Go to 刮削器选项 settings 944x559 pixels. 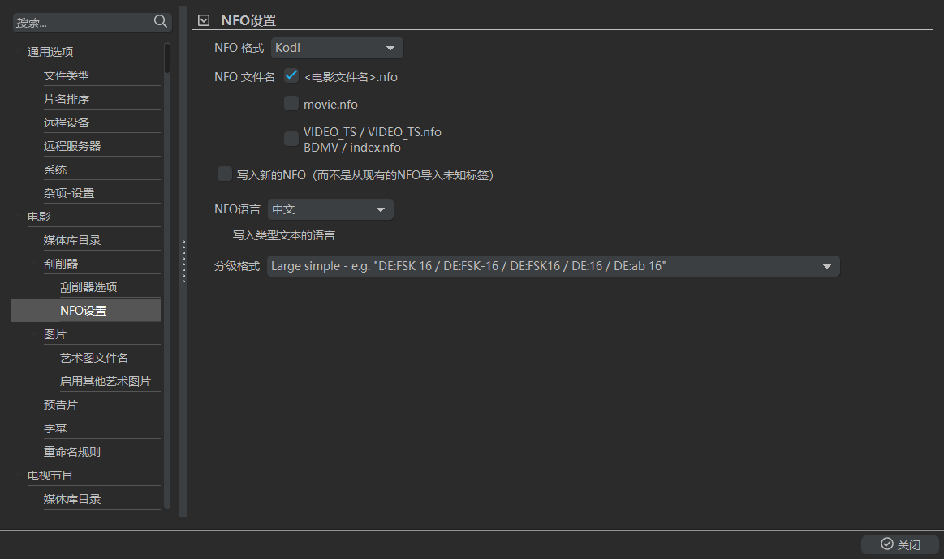[x=88, y=287]
